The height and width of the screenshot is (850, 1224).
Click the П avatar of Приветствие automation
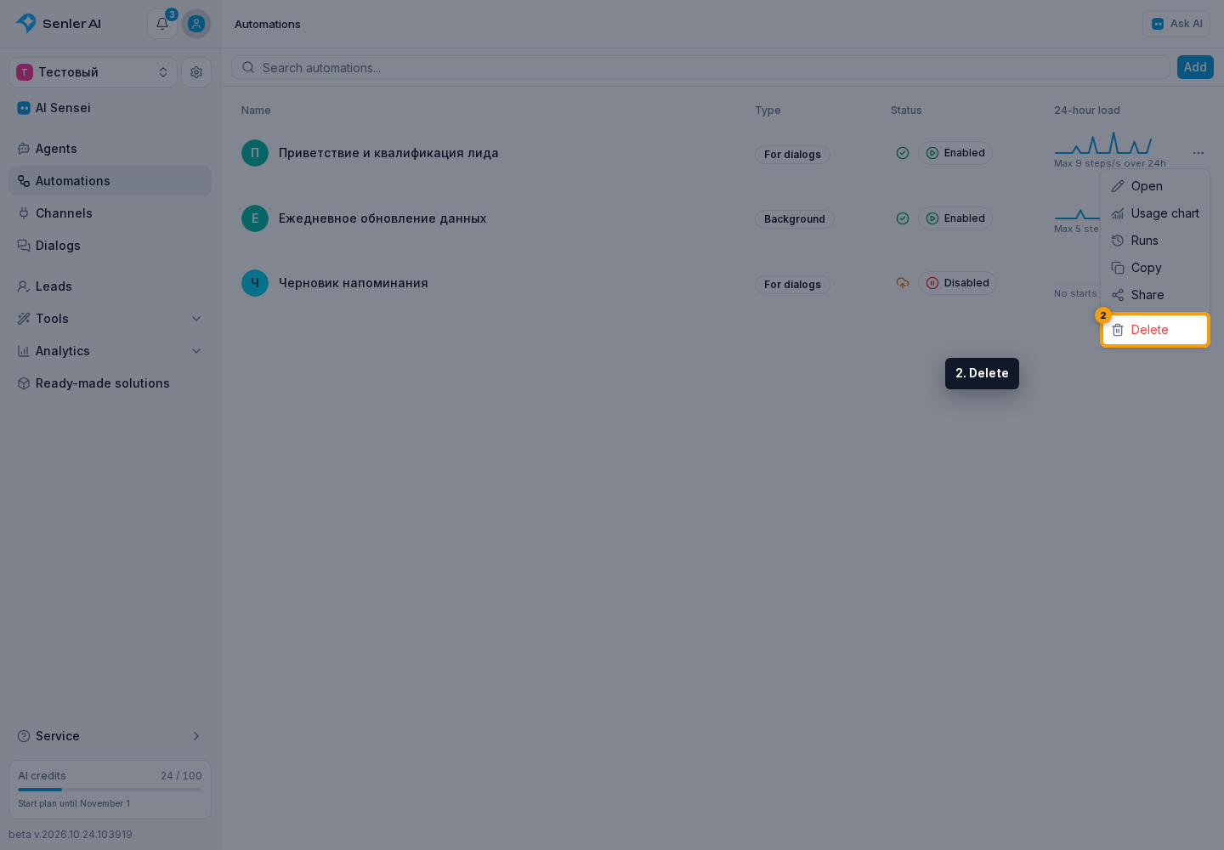click(255, 153)
